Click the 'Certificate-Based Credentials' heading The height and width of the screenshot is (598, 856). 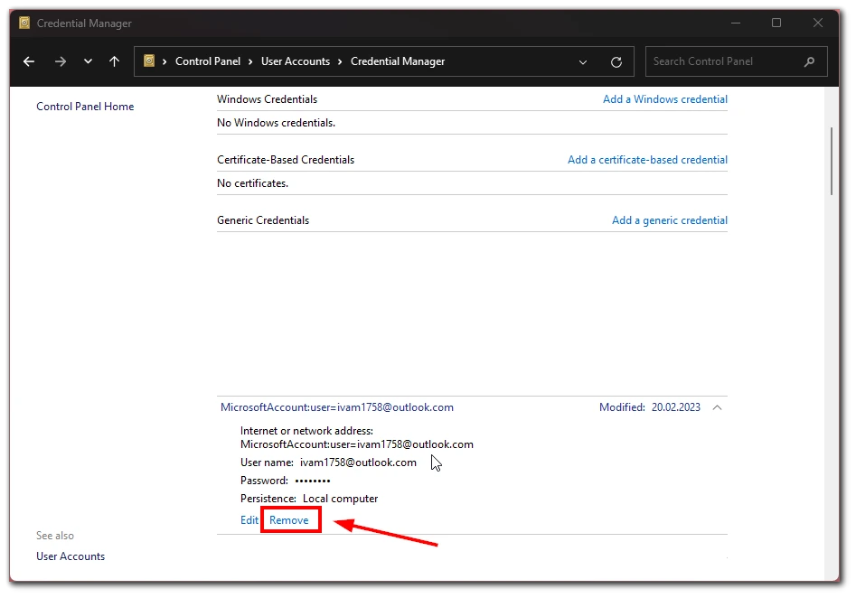point(286,160)
